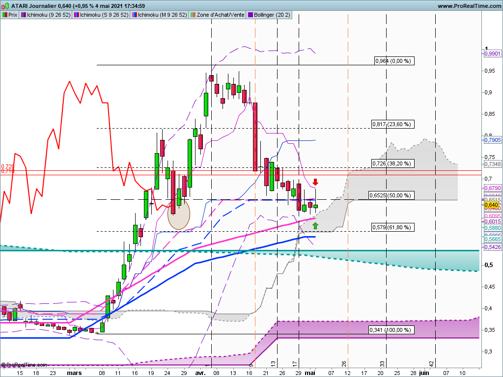Viewport: 503px width, 377px height.
Task: Open Ichimoku (S 9 26 52) indicator settings
Action: pyautogui.click(x=104, y=15)
